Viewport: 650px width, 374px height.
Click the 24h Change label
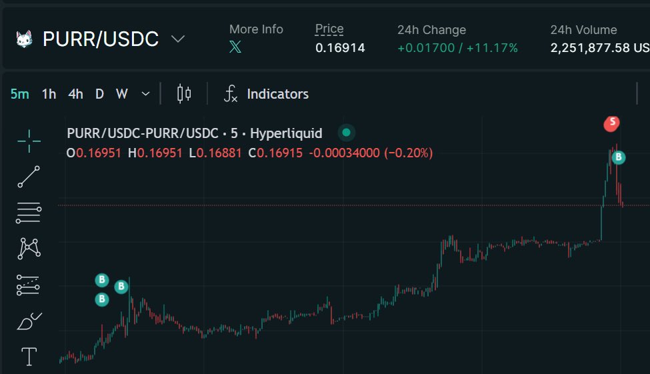pyautogui.click(x=431, y=30)
